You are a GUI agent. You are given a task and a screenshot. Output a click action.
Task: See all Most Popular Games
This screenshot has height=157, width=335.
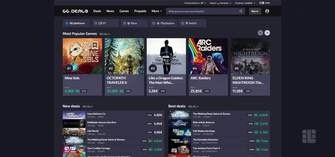[x=105, y=34]
